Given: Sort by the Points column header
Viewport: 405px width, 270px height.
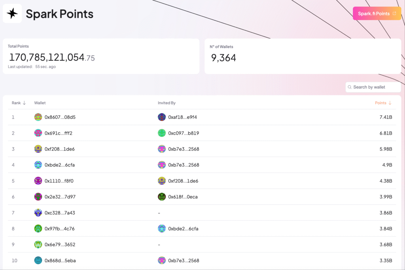Looking at the screenshot, I should pyautogui.click(x=383, y=103).
